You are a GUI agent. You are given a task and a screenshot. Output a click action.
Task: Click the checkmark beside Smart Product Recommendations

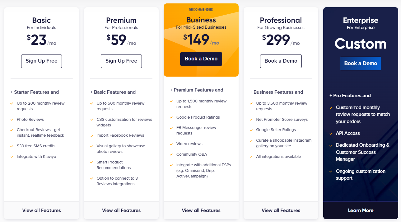91,162
